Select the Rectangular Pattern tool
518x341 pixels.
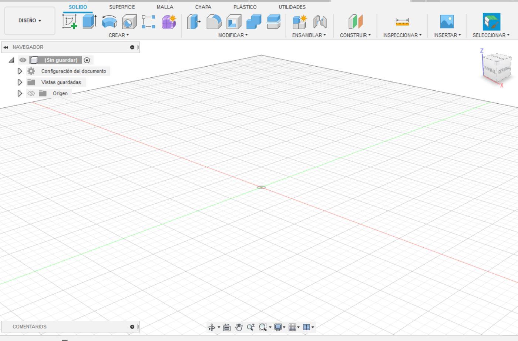[148, 22]
